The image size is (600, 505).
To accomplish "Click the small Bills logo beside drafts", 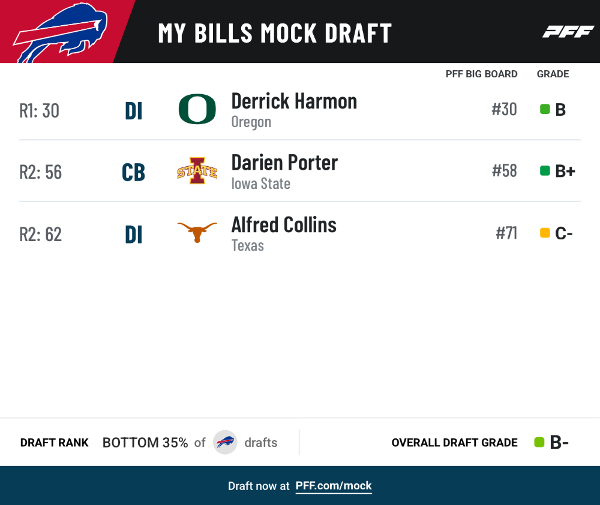I will 225,442.
